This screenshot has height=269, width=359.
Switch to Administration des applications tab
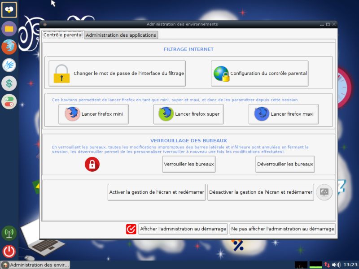[121, 35]
